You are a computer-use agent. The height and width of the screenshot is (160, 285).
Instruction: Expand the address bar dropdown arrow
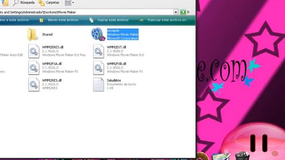(176, 12)
